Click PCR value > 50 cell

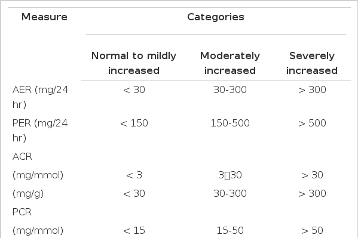pyautogui.click(x=312, y=230)
